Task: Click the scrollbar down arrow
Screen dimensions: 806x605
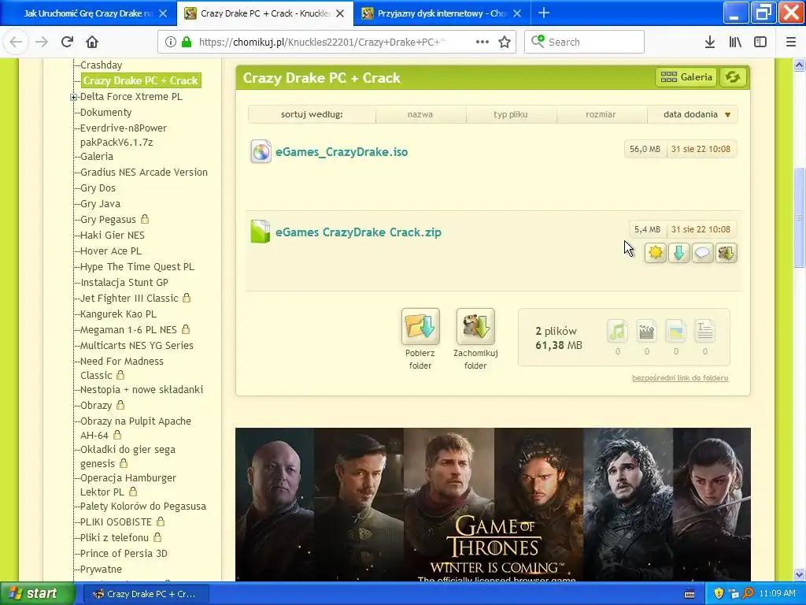Action: click(x=799, y=574)
